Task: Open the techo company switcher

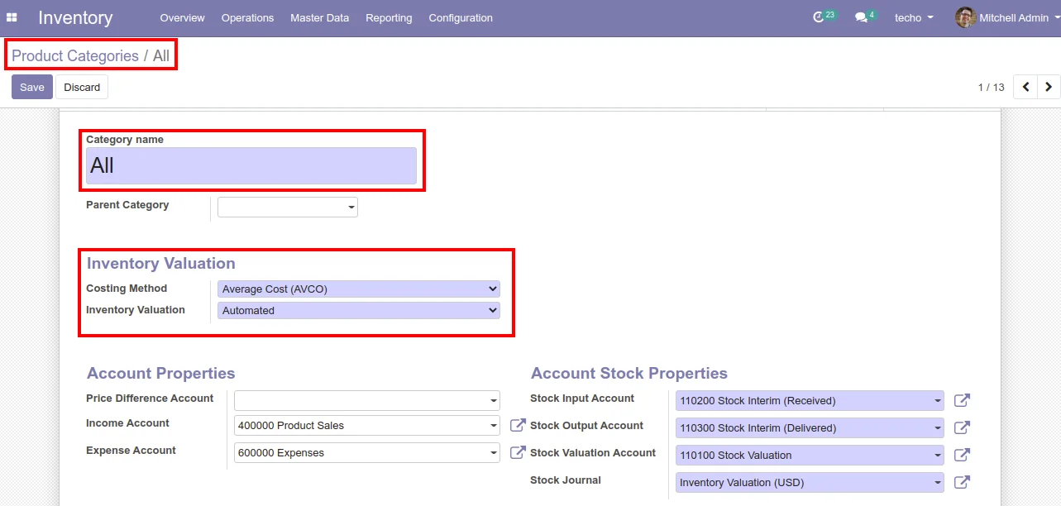Action: pos(914,17)
